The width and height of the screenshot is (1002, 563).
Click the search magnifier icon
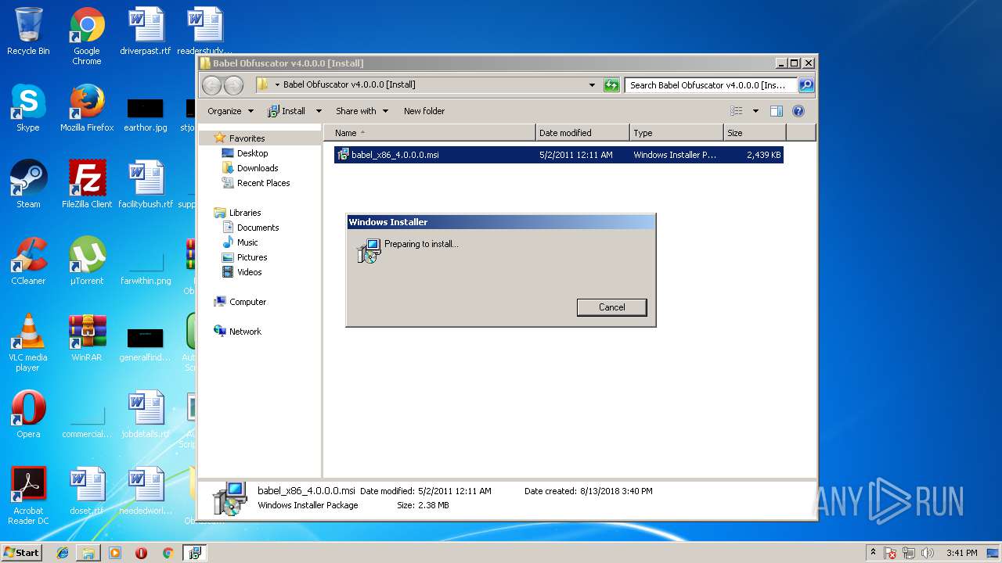point(806,85)
